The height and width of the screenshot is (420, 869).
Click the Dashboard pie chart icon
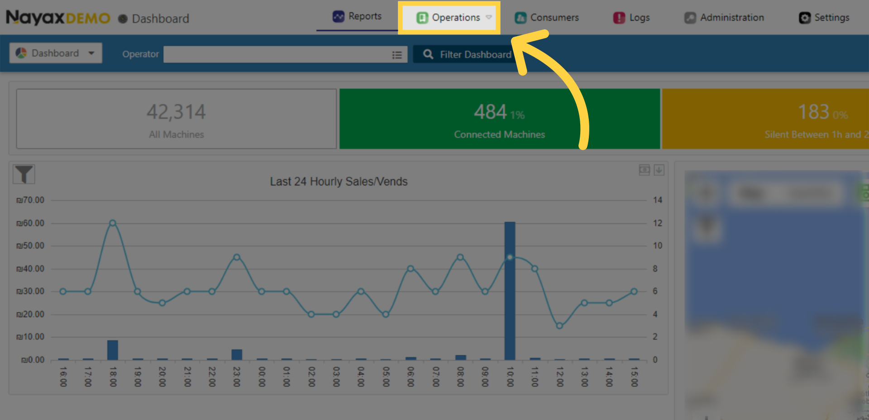point(21,53)
